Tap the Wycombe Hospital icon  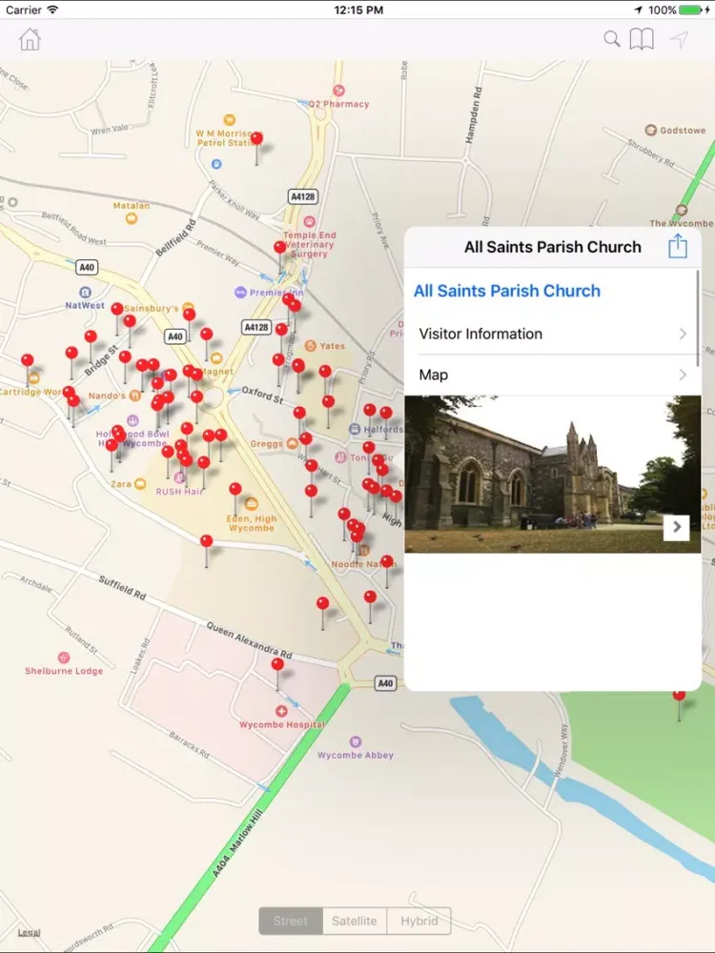(281, 711)
